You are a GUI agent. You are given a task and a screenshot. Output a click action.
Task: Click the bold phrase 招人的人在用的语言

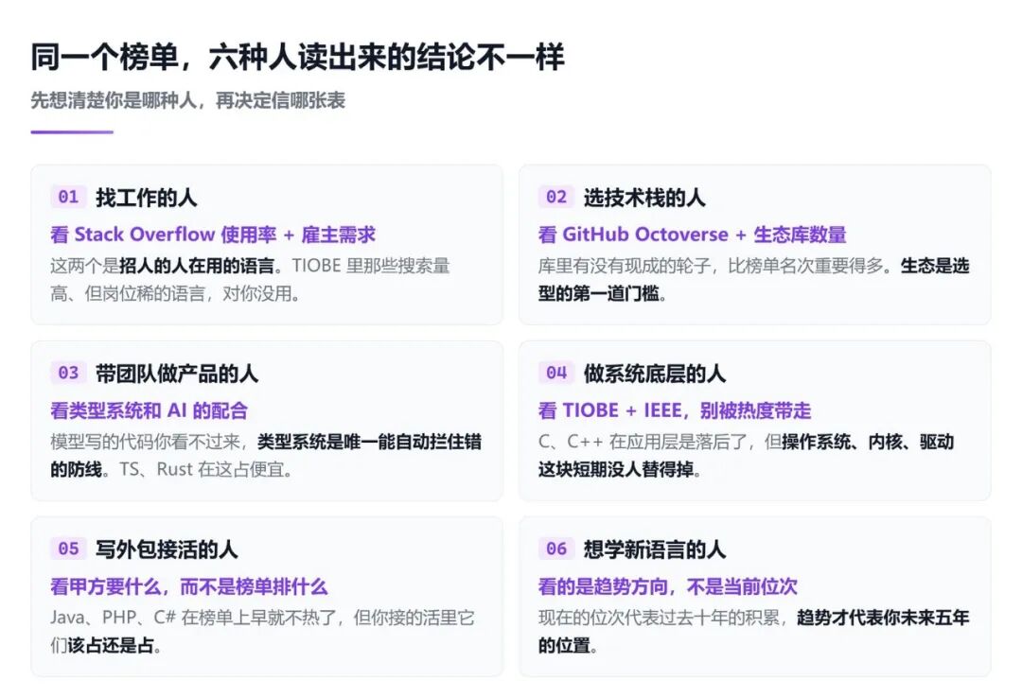[x=197, y=266]
